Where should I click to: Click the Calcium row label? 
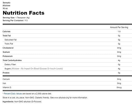[6, 79]
